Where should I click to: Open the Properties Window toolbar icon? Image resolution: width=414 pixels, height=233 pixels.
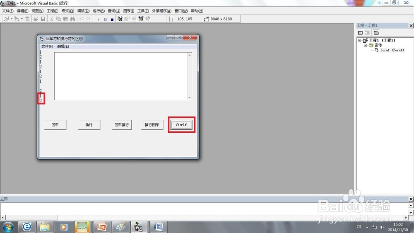[127, 19]
